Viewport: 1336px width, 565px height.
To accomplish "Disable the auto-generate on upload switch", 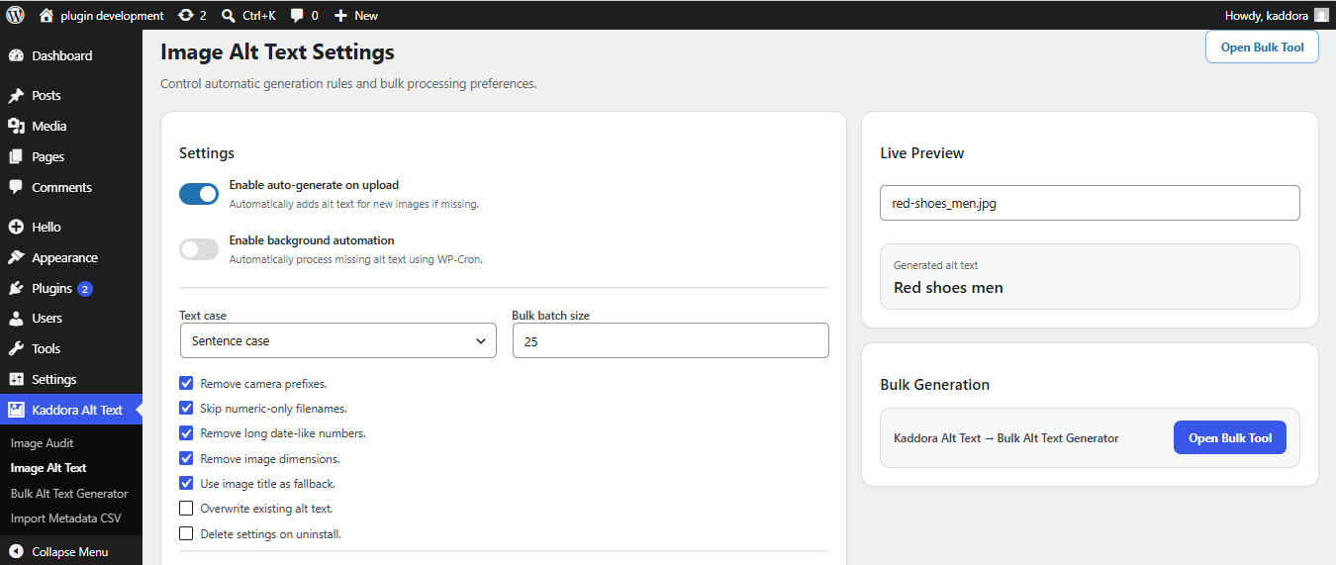I will pyautogui.click(x=199, y=194).
